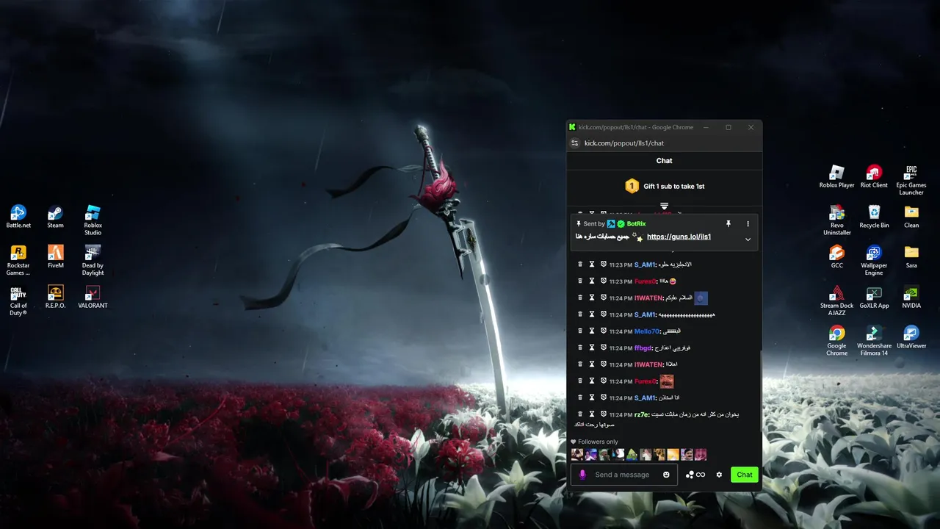Screen dimensions: 940x529
Task: Timeout user Mello70 with hourglass icon
Action: click(x=592, y=331)
